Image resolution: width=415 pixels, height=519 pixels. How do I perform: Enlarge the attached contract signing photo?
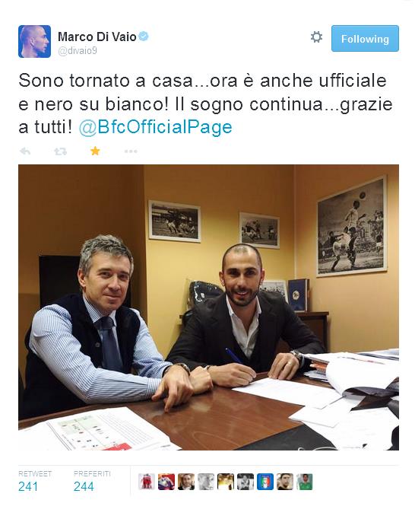coord(208,307)
